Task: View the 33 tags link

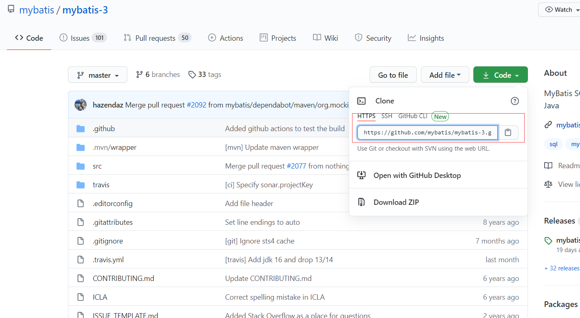Action: [205, 75]
